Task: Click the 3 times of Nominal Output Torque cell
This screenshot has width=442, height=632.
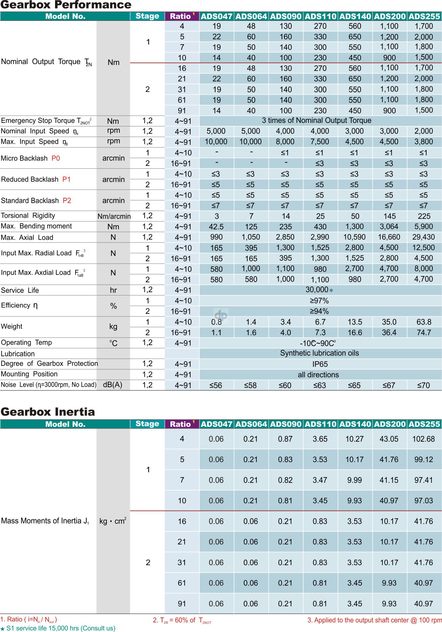Action: [316, 120]
